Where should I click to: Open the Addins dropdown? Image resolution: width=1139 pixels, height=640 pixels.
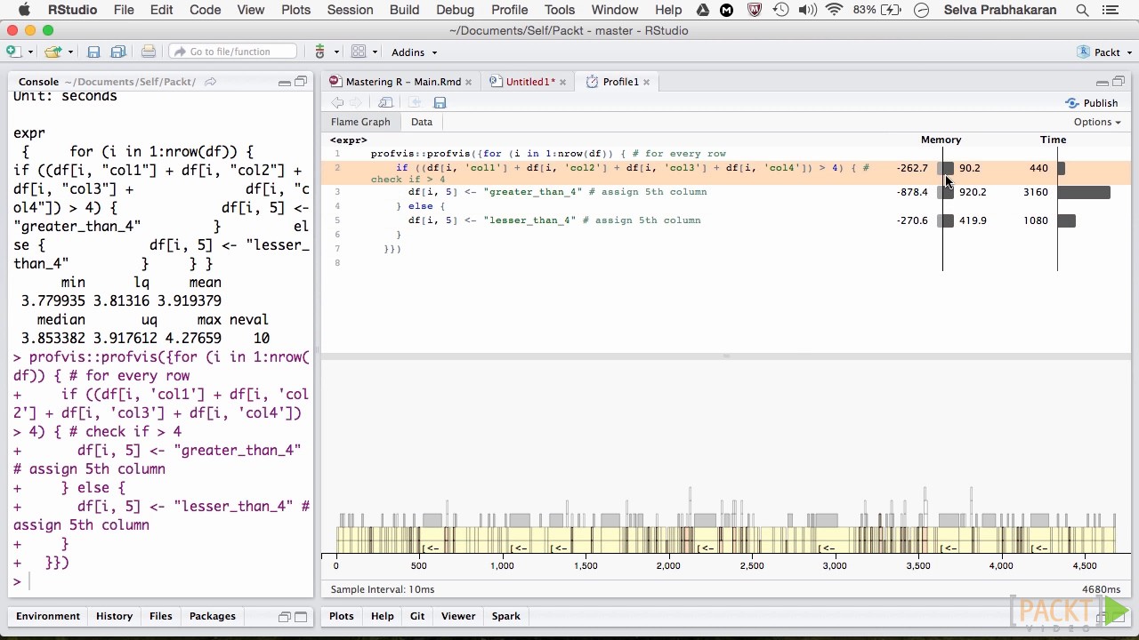point(414,52)
